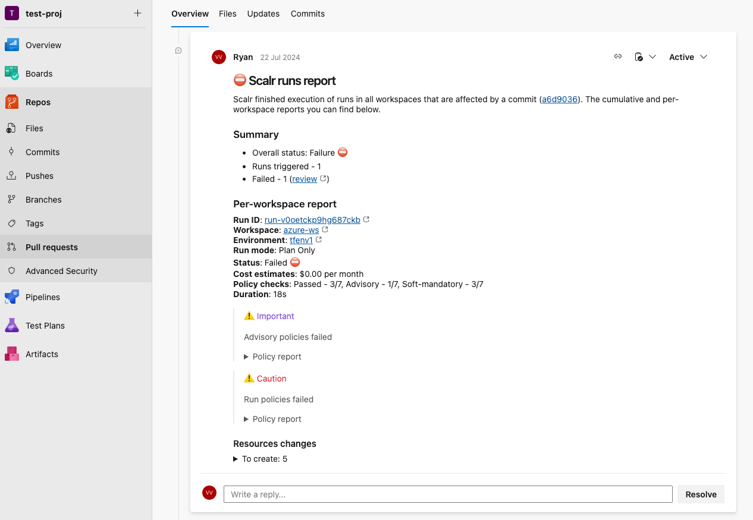The image size is (753, 520).
Task: Click the Cost estimates line
Action: (x=299, y=274)
